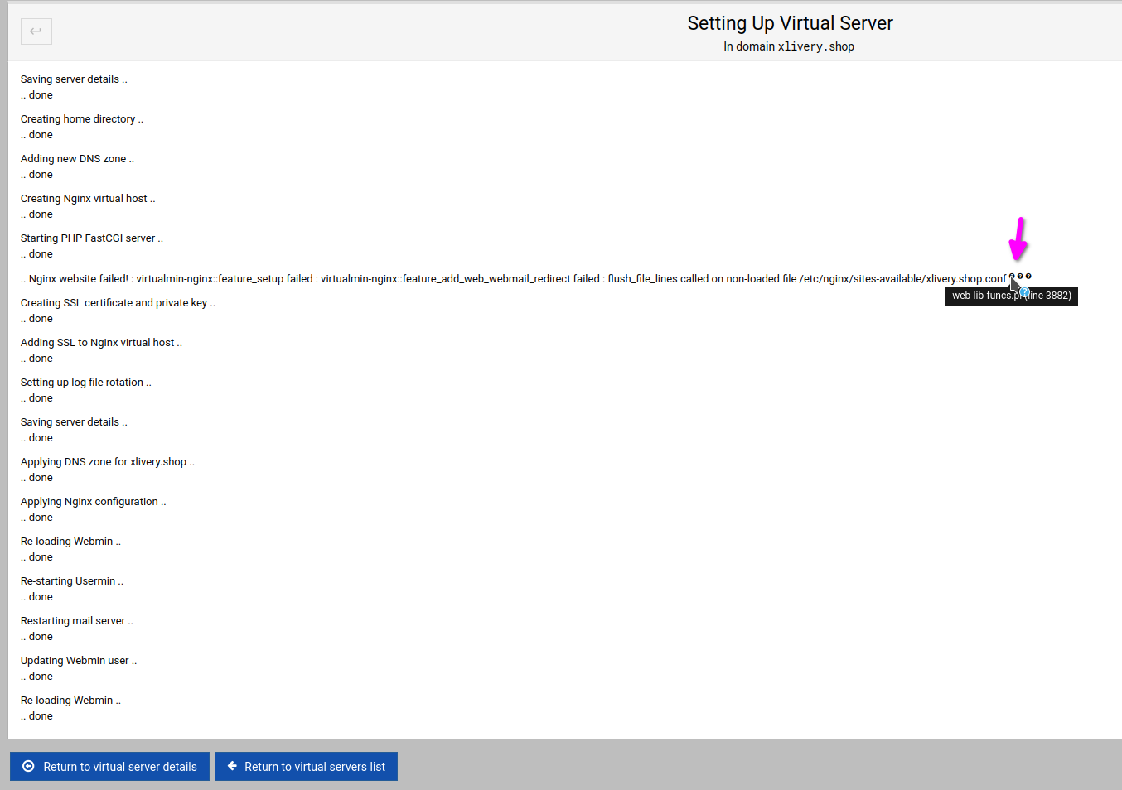
Task: Click the xlivery.shop domain name in subtitle
Action: pos(815,47)
